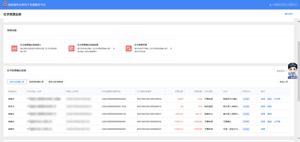Click 撤销 in row 45019423041000200016
The height and width of the screenshot is (142, 300).
pos(269,106)
